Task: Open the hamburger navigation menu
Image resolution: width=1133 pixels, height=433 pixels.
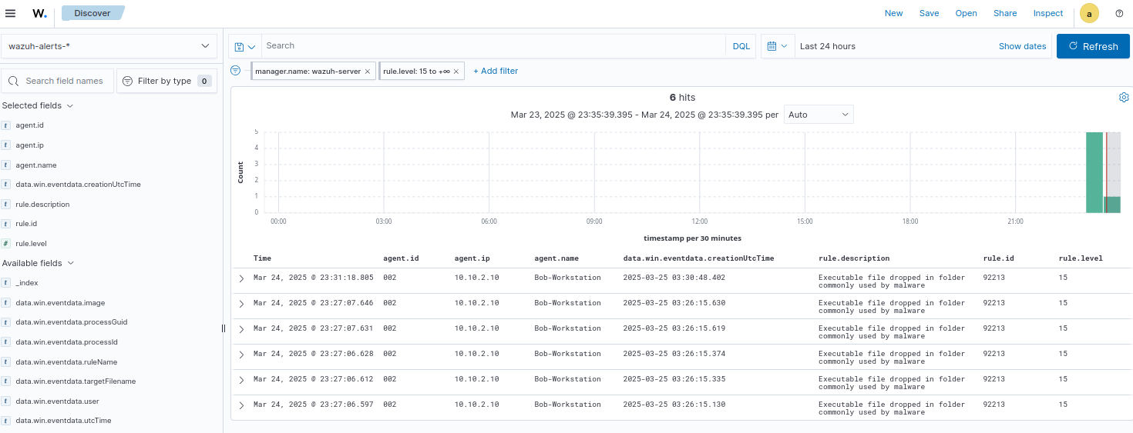Action: tap(11, 13)
